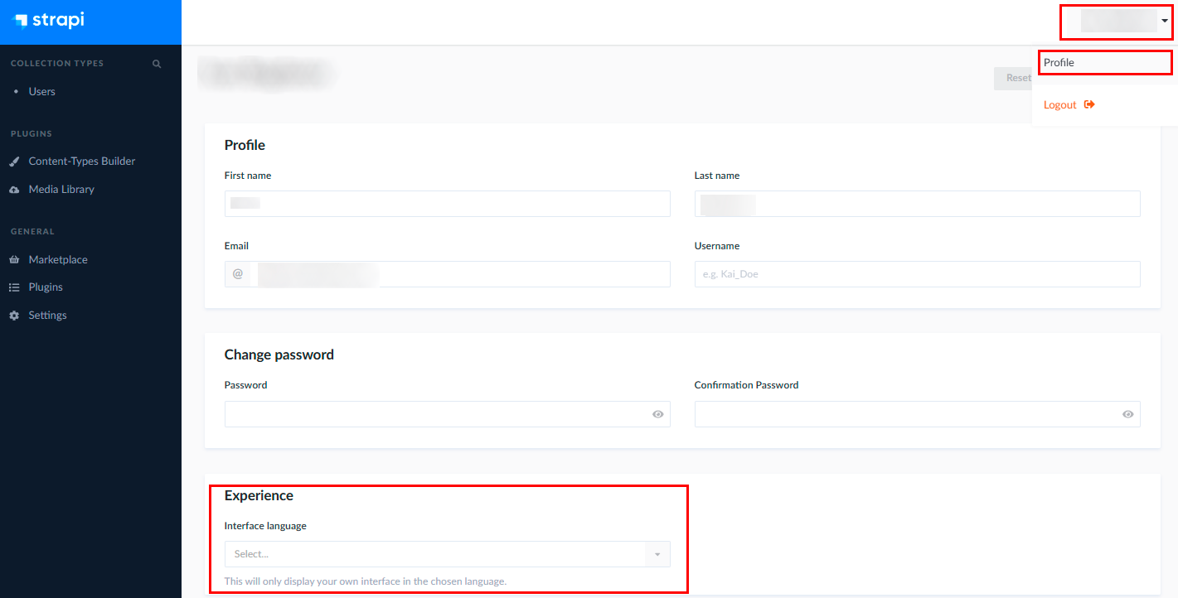Screen dimensions: 1178x598
Task: Open the Users collection type
Action: 42,92
